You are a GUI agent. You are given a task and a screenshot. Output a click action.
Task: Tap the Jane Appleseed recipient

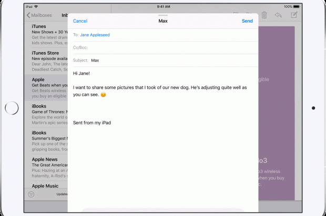[x=95, y=35]
